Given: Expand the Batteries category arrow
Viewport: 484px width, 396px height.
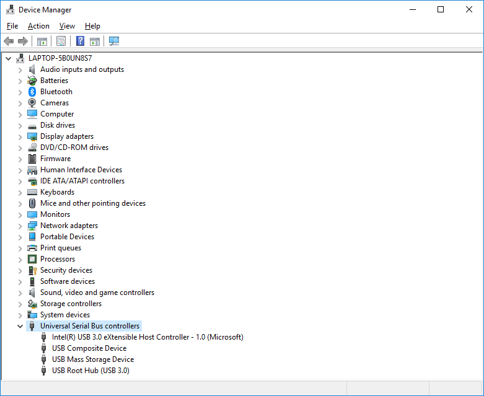Looking at the screenshot, I should coord(20,81).
